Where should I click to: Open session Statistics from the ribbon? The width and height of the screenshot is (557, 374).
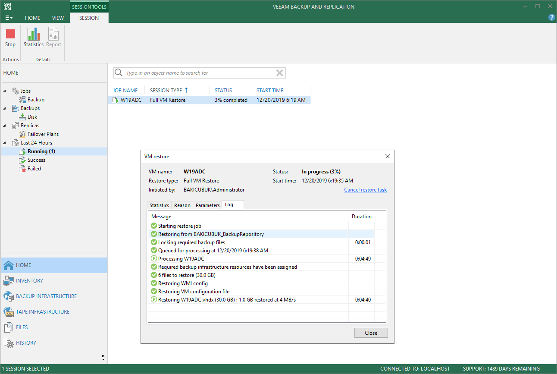click(x=34, y=38)
